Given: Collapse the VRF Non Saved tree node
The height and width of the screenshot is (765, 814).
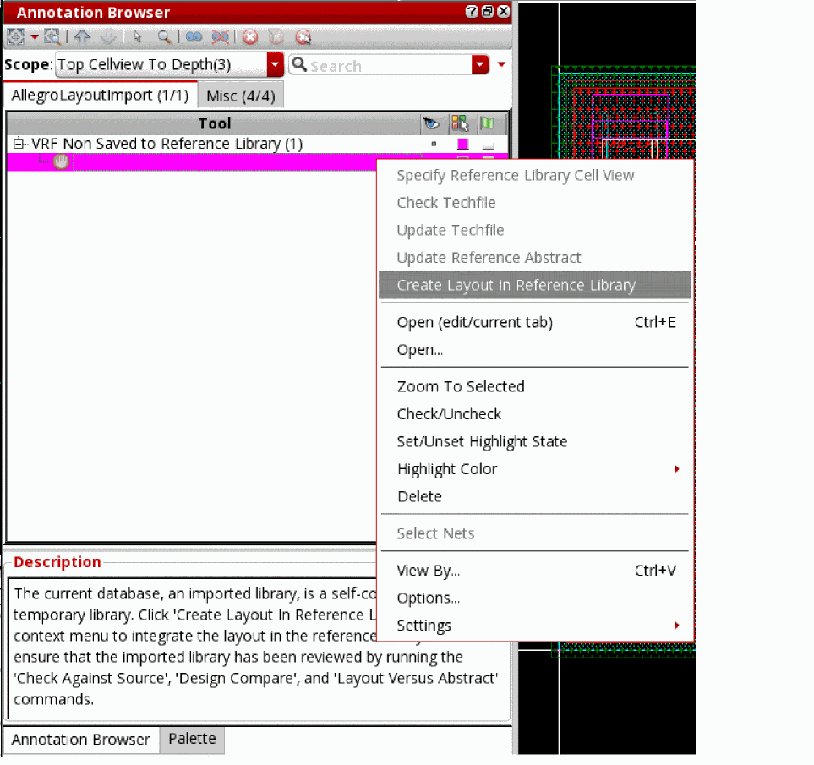Looking at the screenshot, I should (x=19, y=145).
